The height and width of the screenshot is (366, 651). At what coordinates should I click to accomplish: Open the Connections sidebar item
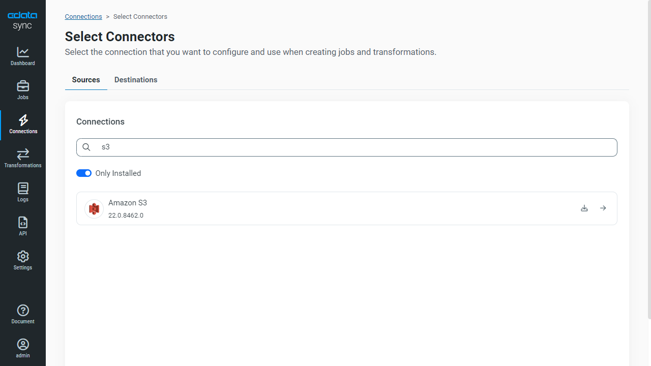click(x=23, y=124)
